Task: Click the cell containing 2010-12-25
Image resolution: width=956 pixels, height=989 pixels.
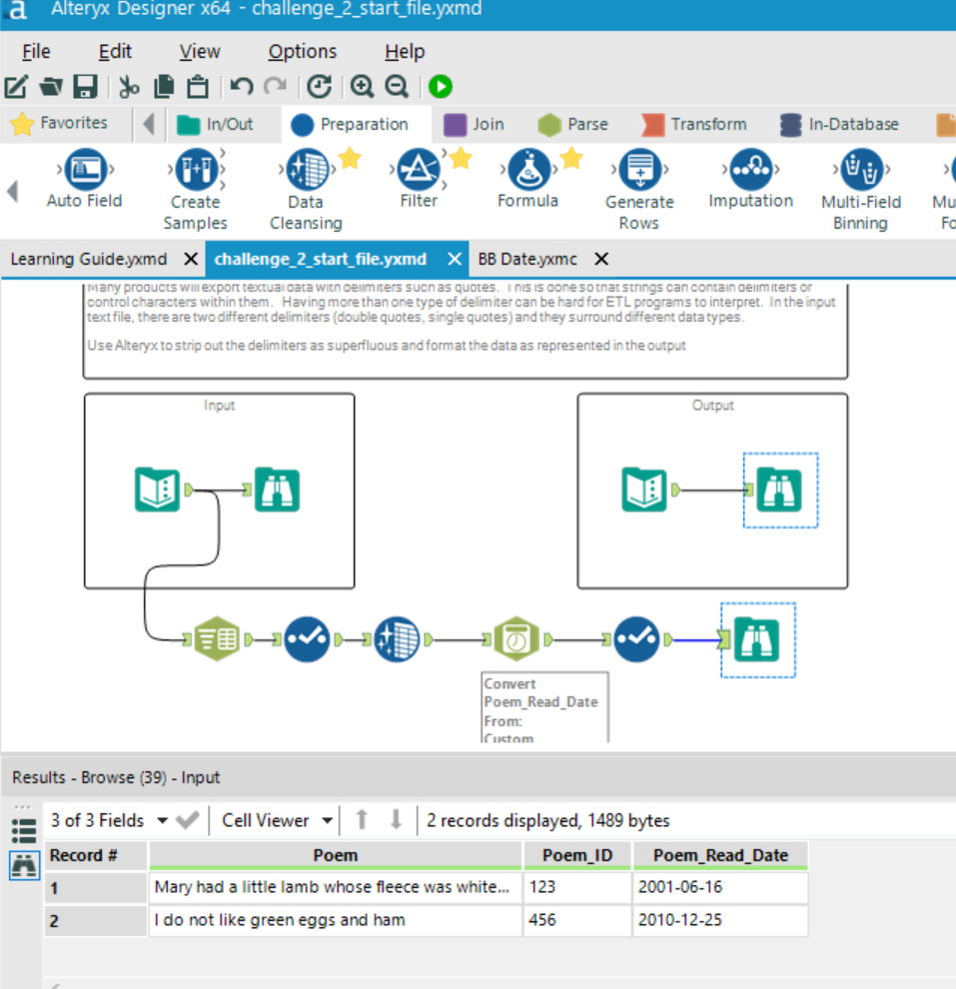Action: (720, 920)
